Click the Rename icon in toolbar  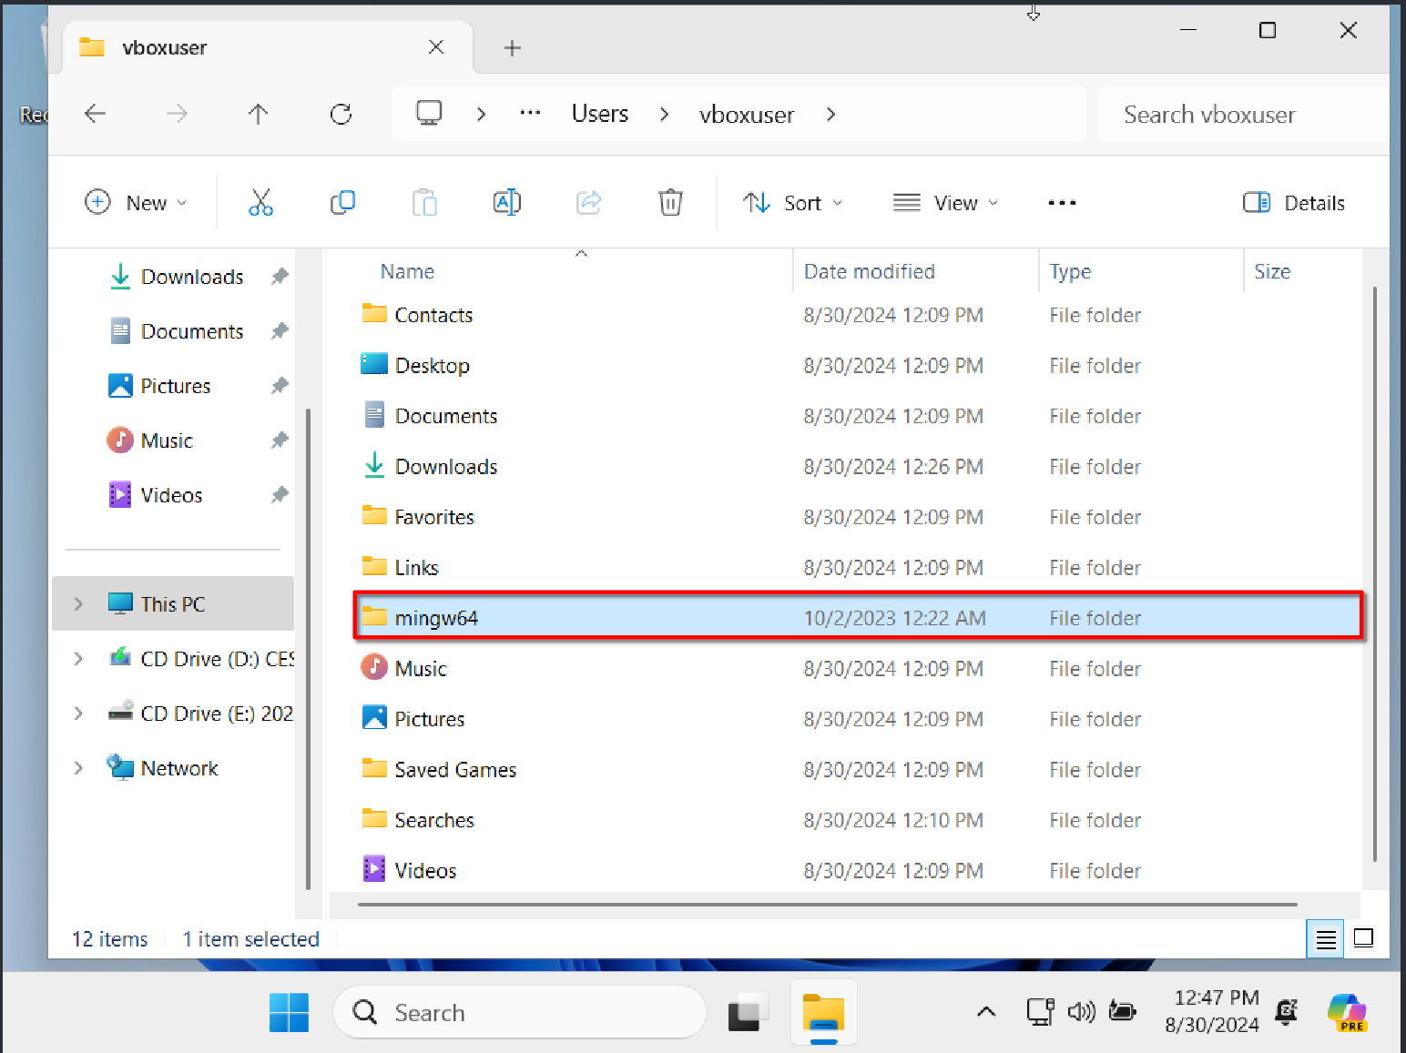[x=506, y=202]
